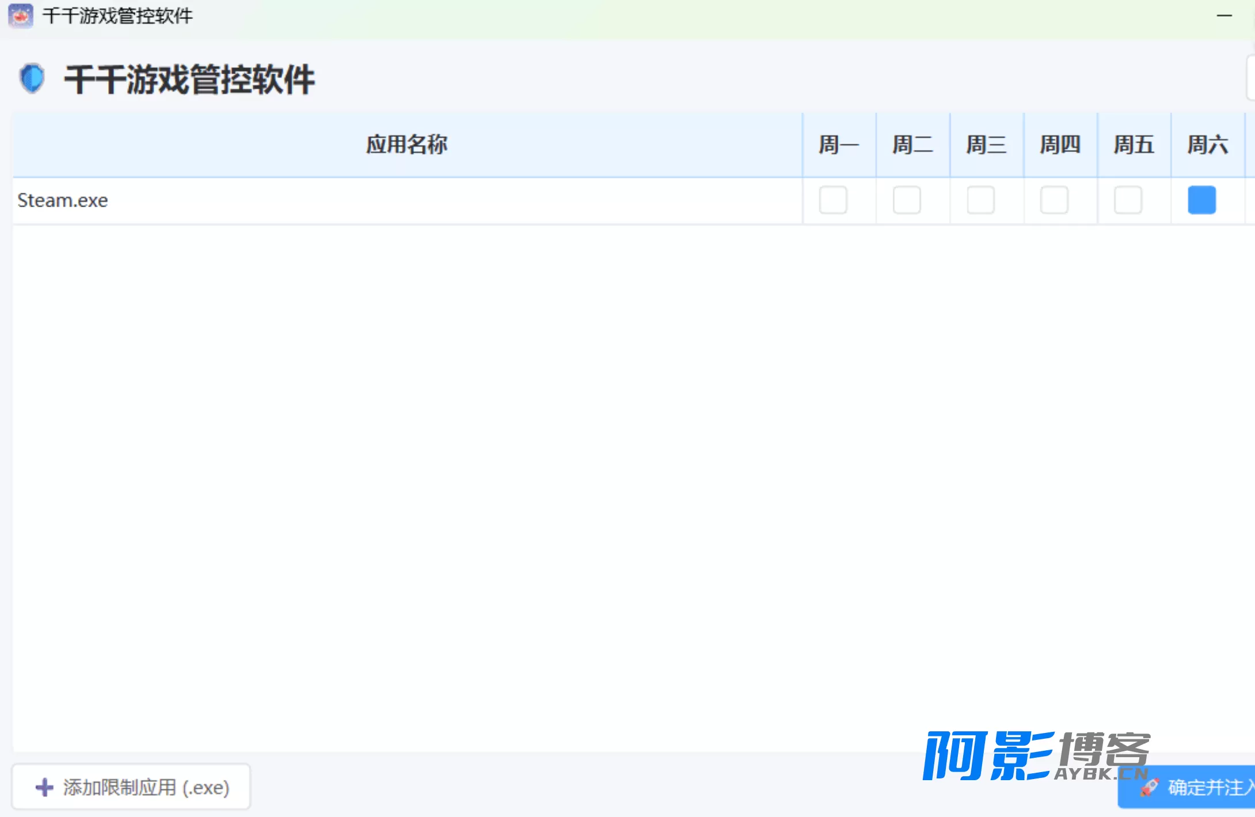Image resolution: width=1255 pixels, height=817 pixels.
Task: Click the app icon in the title bar
Action: (21, 16)
